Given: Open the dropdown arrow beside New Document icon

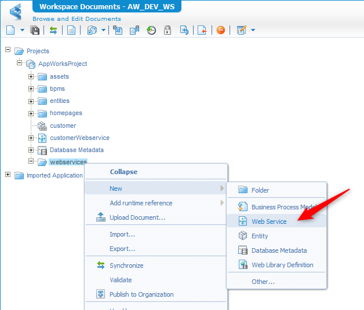Looking at the screenshot, I should point(22,30).
